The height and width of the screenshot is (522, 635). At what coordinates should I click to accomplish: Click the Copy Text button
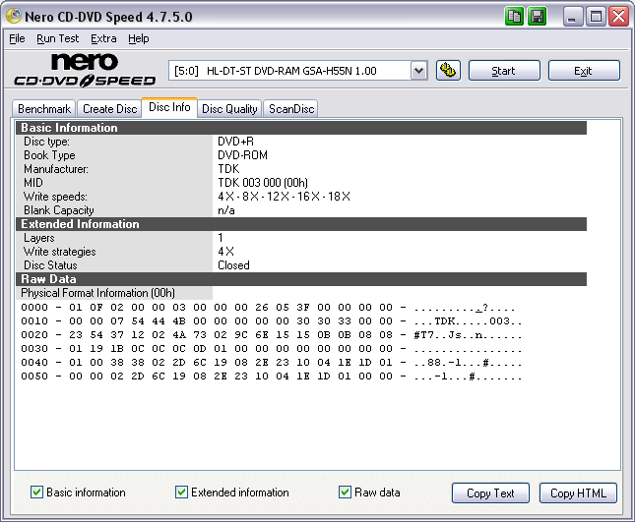click(490, 493)
